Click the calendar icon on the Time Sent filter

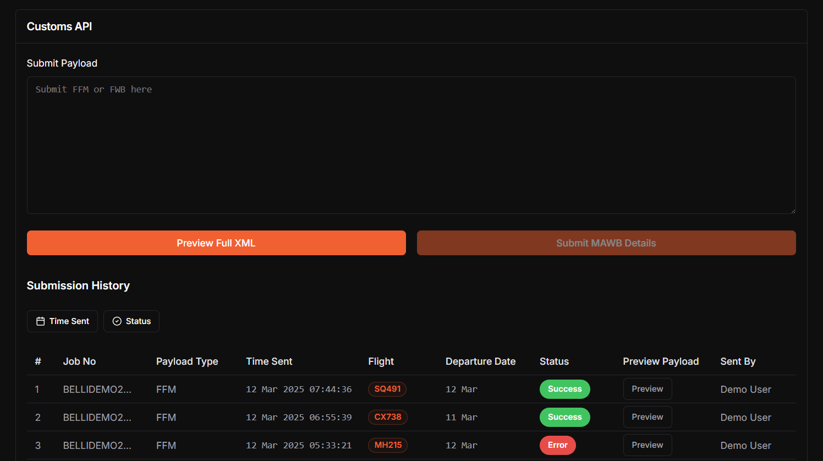(40, 321)
